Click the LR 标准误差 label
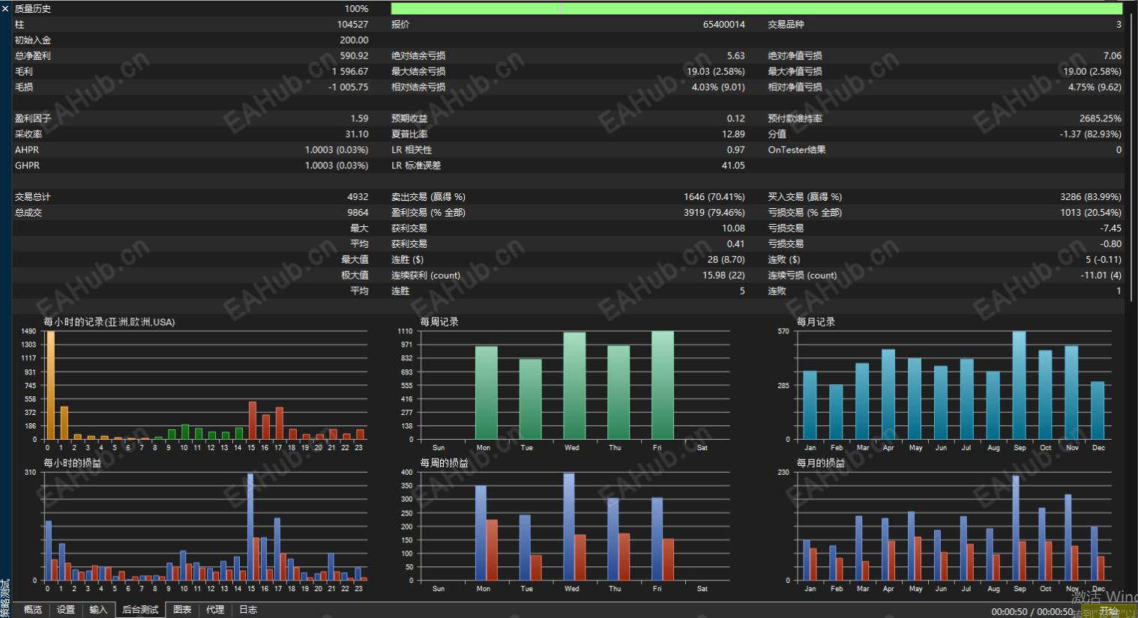Screen dimensions: 1138x618 [x=416, y=166]
